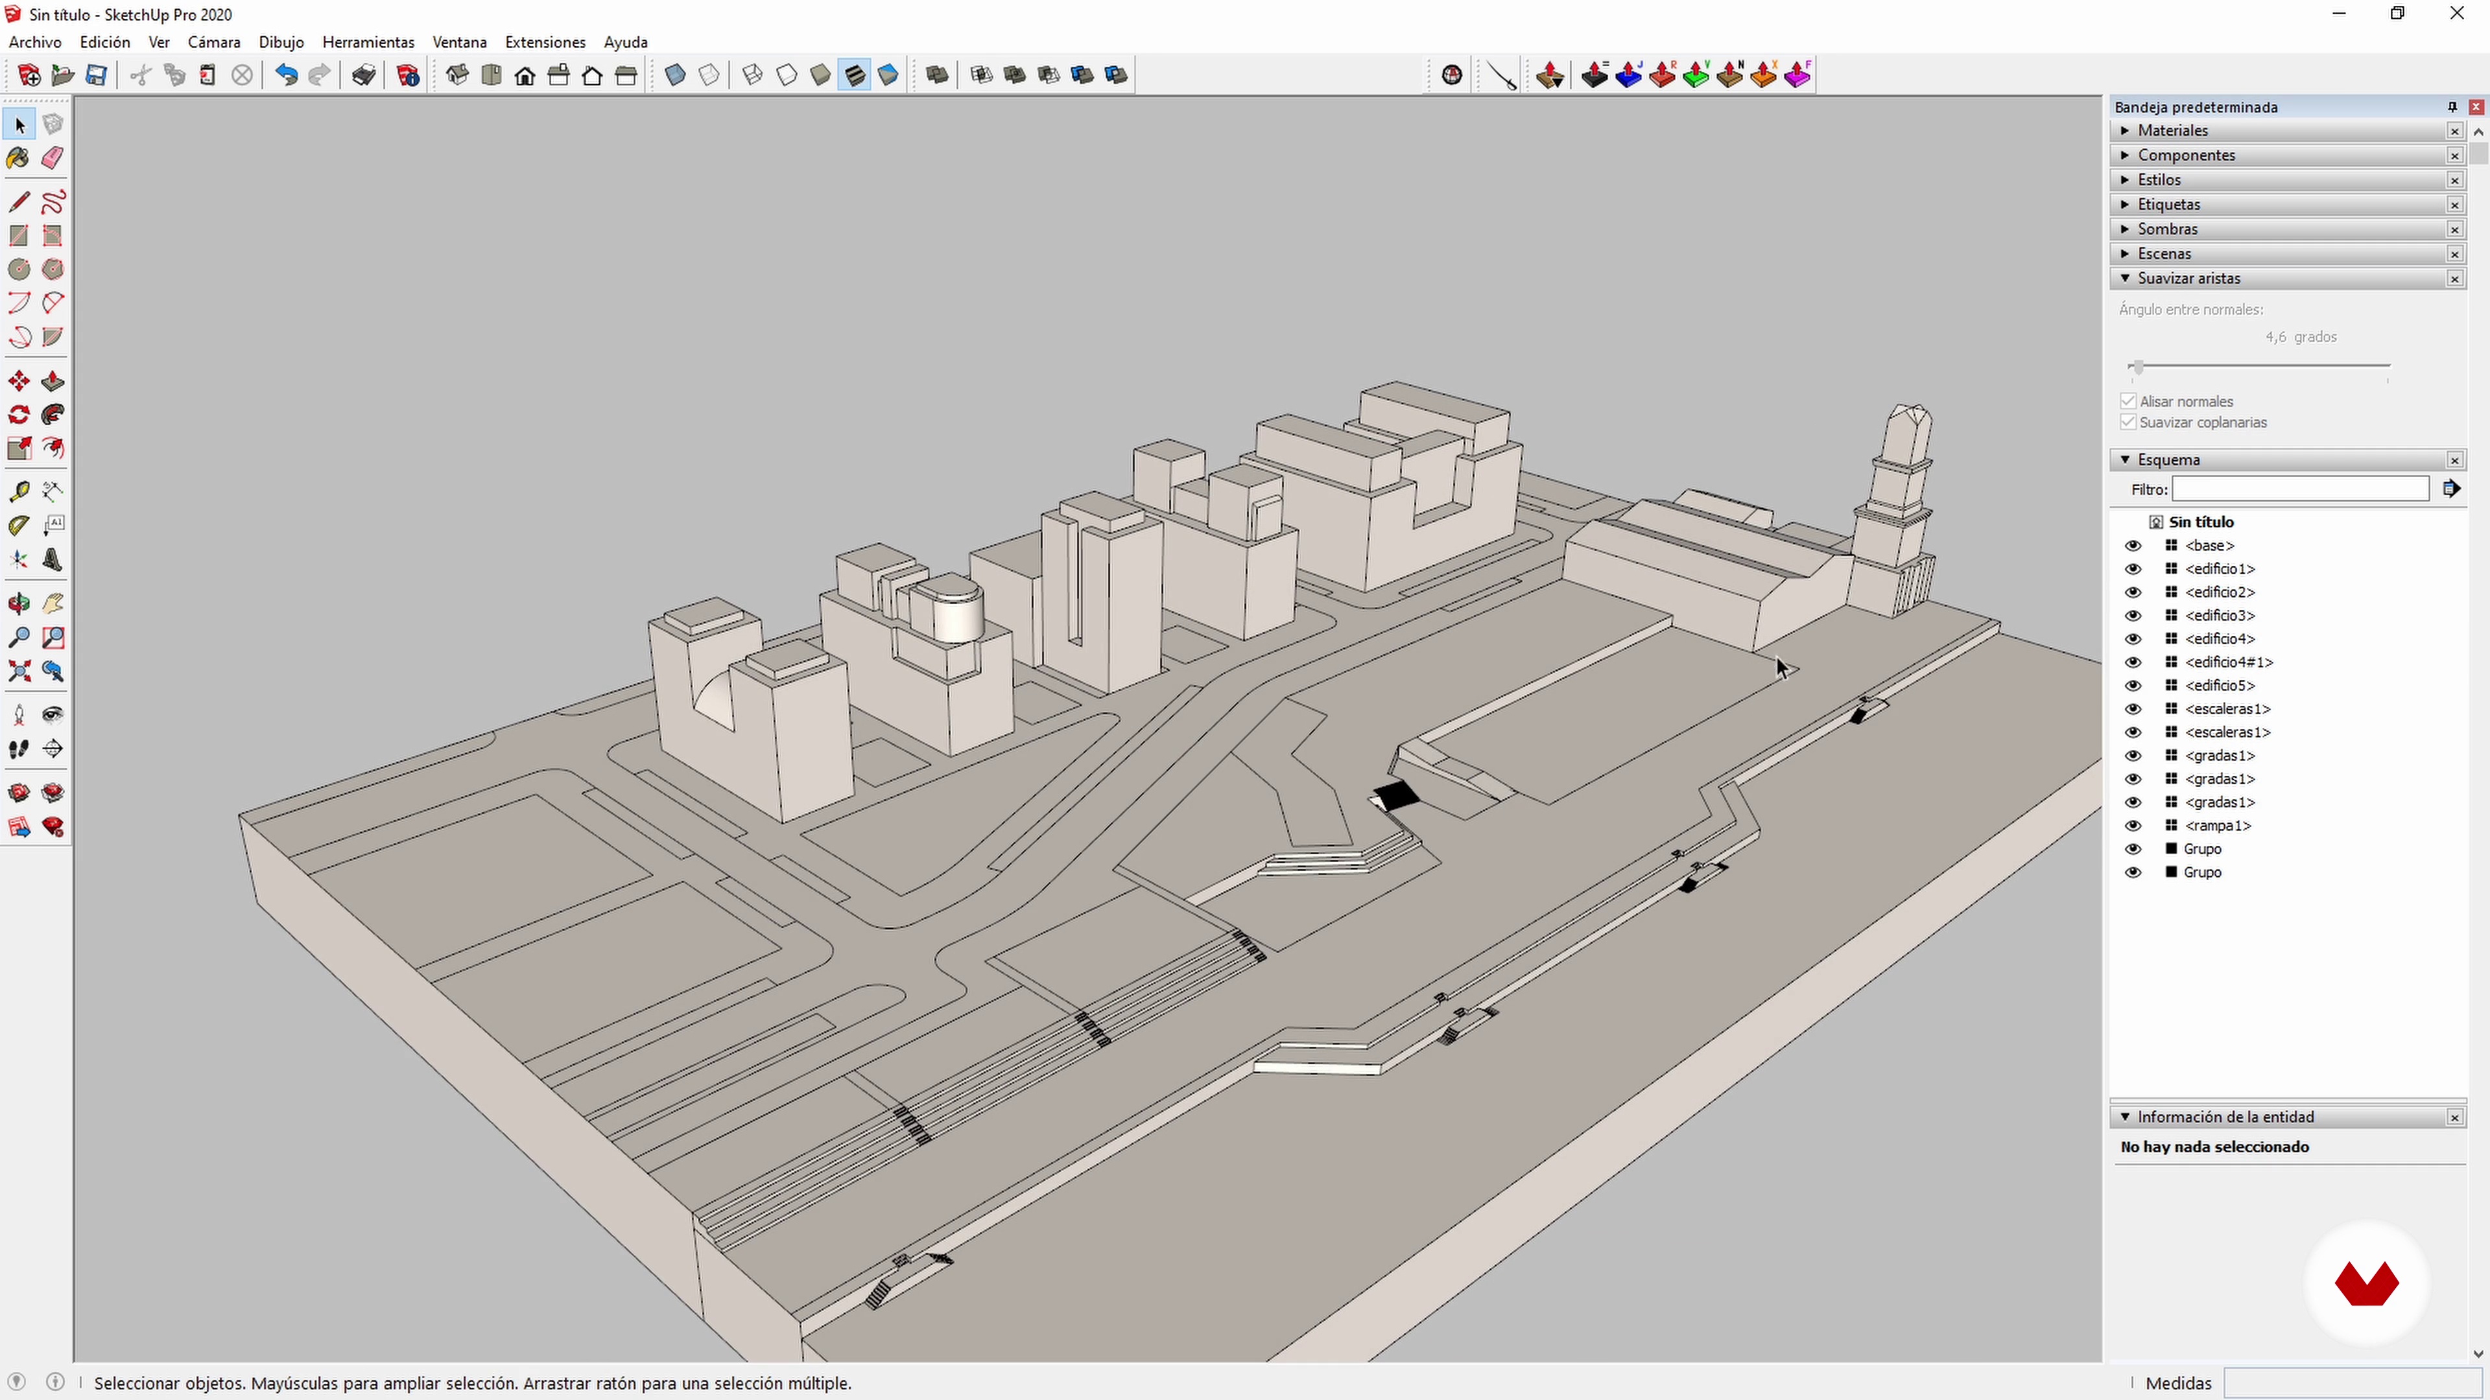
Task: Open the Dibujo menu
Action: coord(281,43)
